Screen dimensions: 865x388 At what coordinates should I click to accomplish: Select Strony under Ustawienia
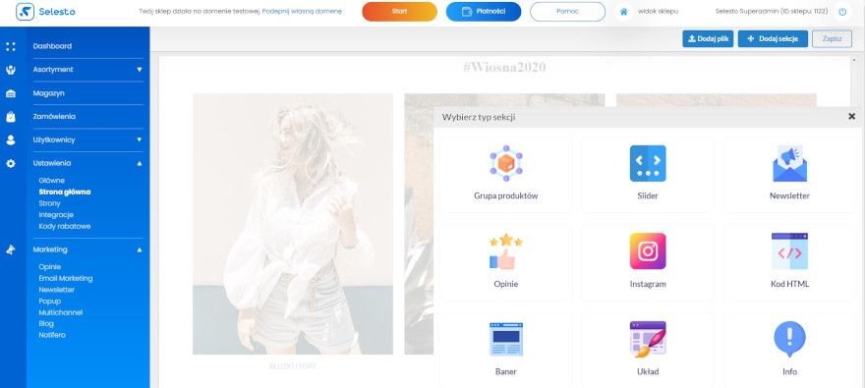(50, 203)
